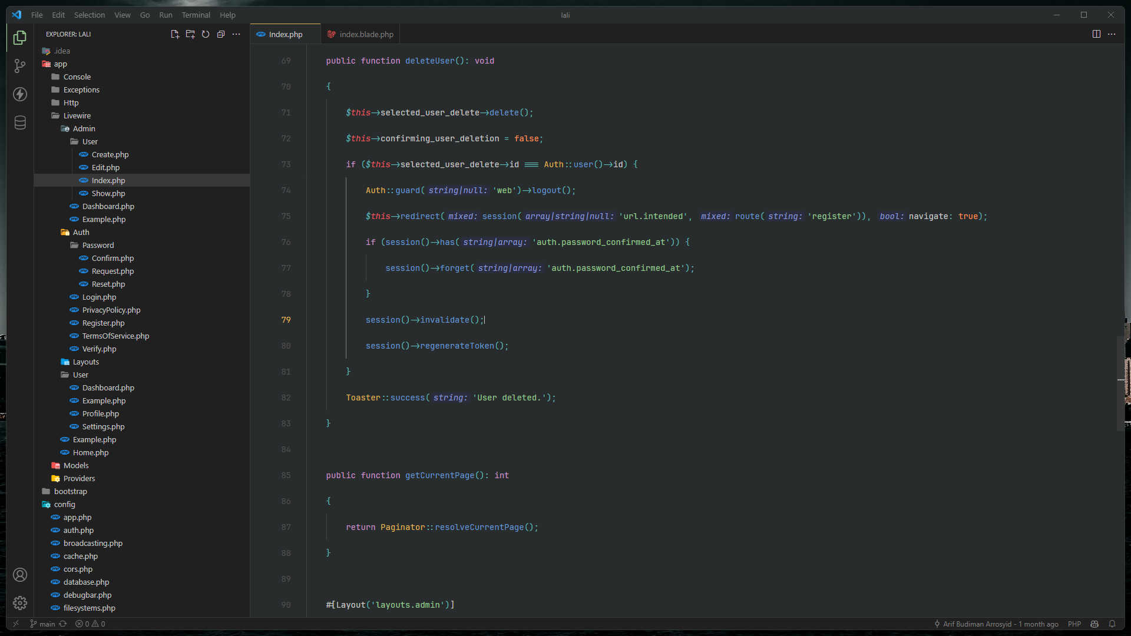1131x636 pixels.
Task: Open the Database activity bar icon
Action: tap(20, 122)
